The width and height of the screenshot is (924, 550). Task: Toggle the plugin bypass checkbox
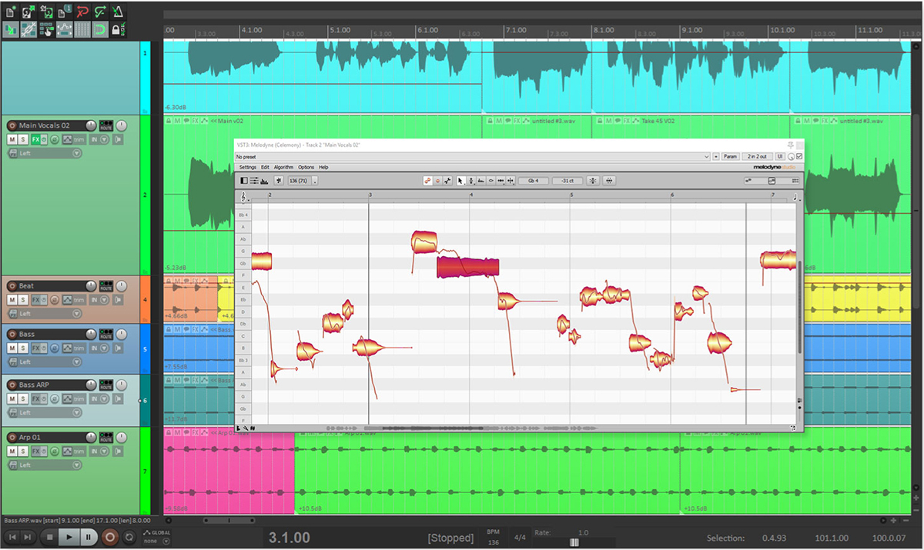point(799,156)
